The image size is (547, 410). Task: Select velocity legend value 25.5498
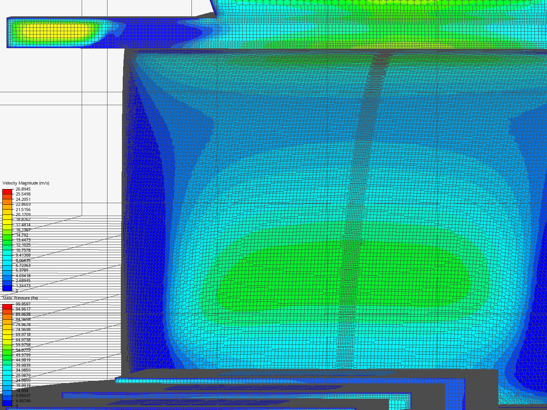(23, 194)
